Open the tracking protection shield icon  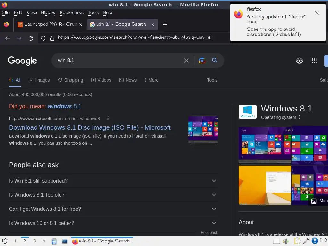[x=43, y=38]
